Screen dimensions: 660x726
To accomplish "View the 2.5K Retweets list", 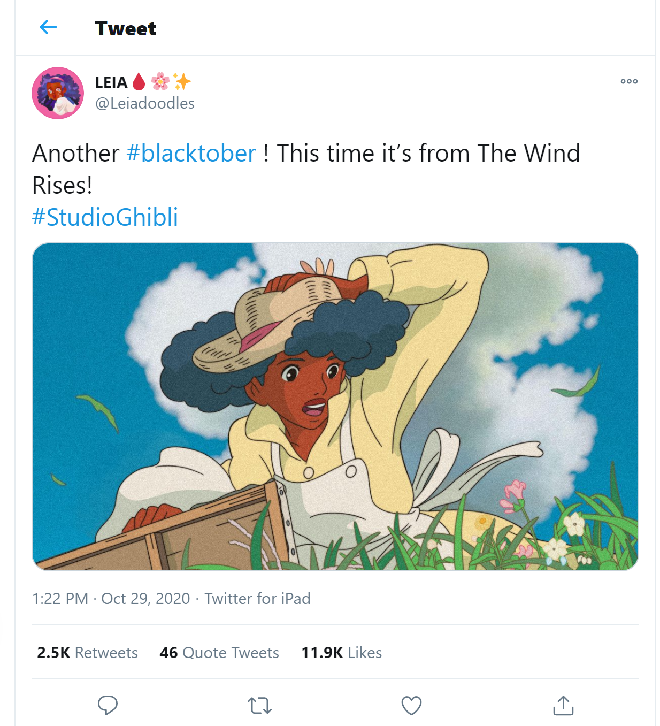I will point(87,653).
